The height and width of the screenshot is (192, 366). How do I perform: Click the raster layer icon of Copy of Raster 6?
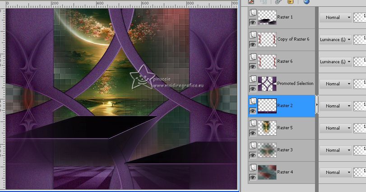click(253, 35)
